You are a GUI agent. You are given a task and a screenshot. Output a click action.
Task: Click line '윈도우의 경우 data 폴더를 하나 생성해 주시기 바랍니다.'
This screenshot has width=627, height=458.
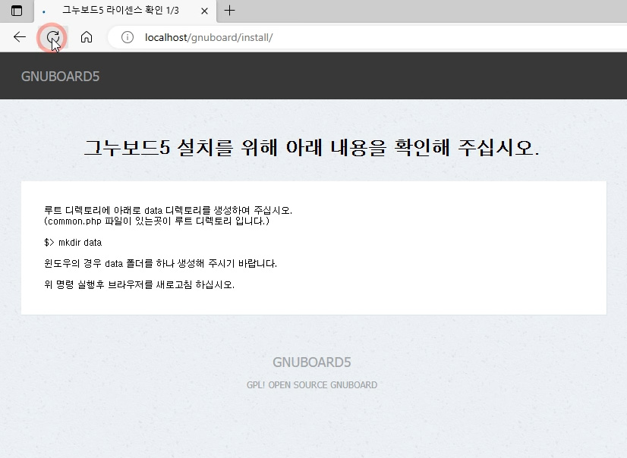160,264
